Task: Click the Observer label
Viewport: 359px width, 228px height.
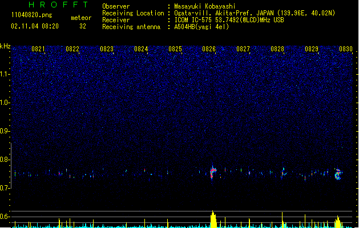Action: (x=116, y=6)
